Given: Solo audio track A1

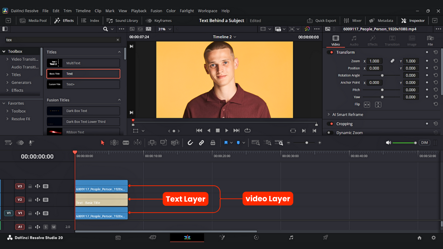Looking at the screenshot, I should coord(46,227).
